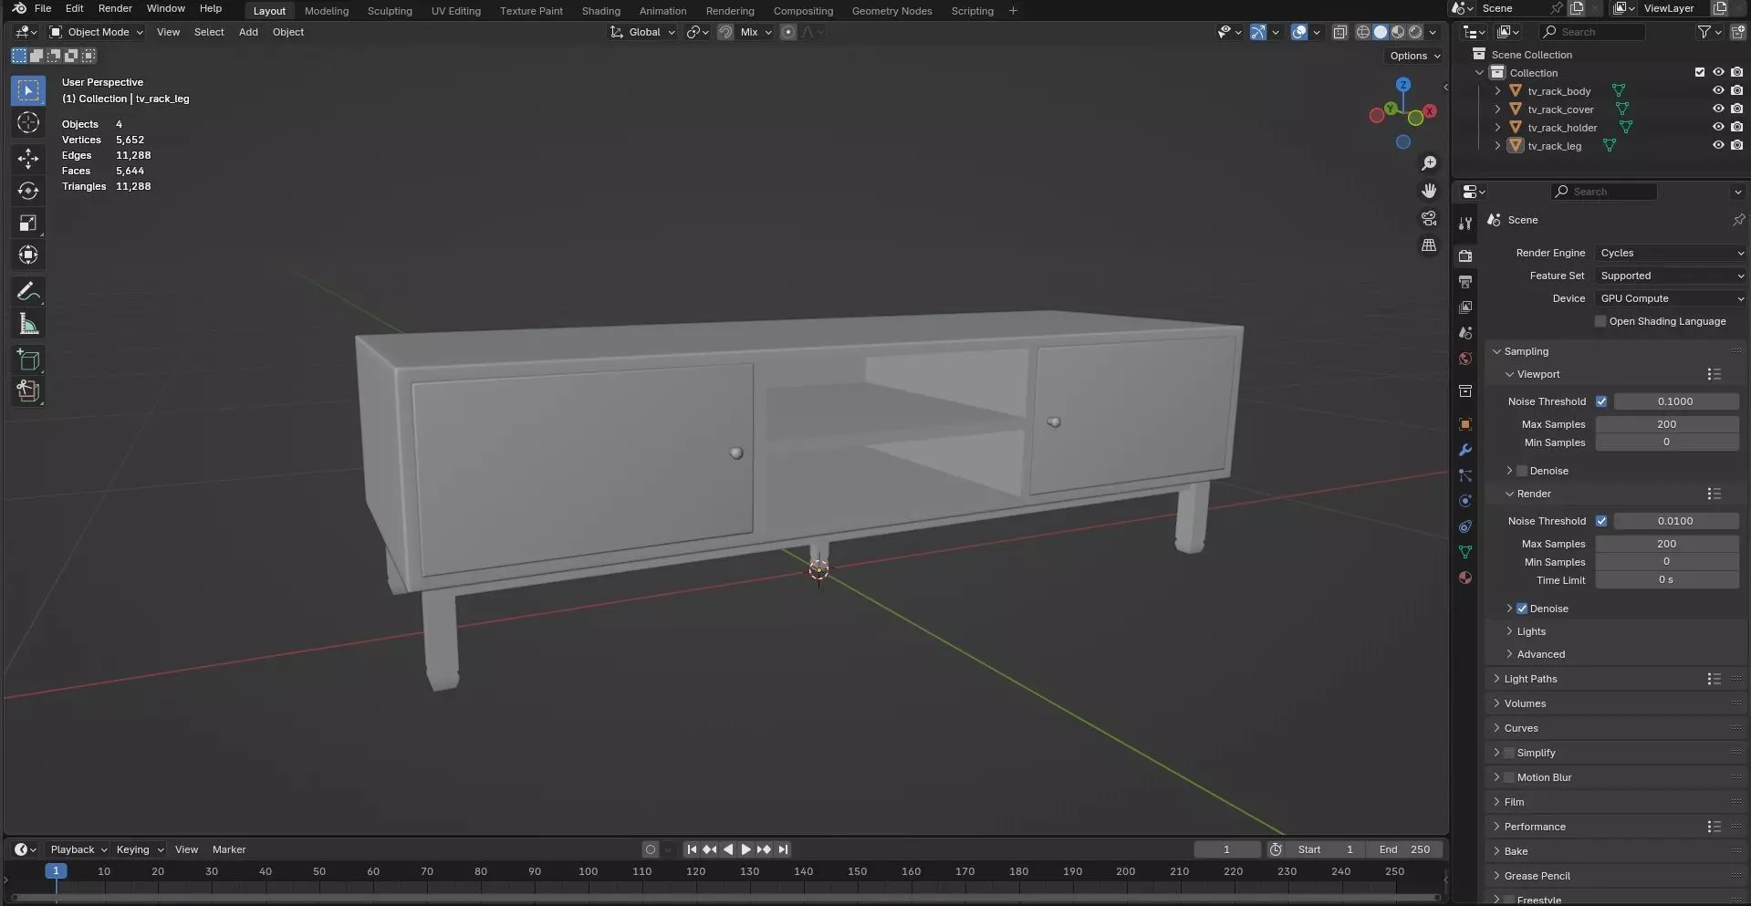Viewport: 1751px width, 906px height.
Task: Open the Tool properties tab
Action: tap(1465, 224)
